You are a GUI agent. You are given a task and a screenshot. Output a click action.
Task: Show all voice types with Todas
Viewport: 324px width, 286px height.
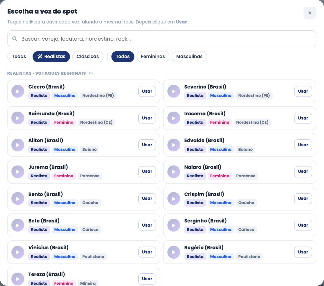point(19,57)
